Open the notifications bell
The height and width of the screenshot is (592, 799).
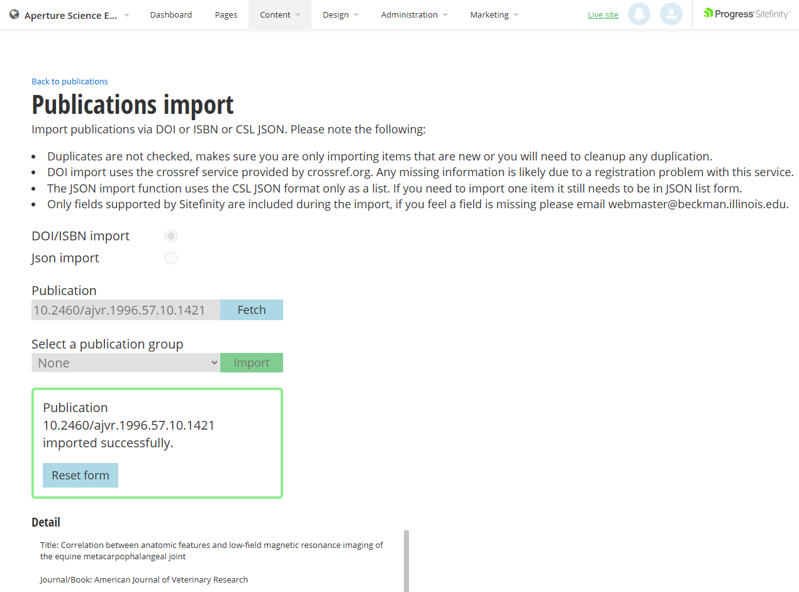click(x=639, y=14)
